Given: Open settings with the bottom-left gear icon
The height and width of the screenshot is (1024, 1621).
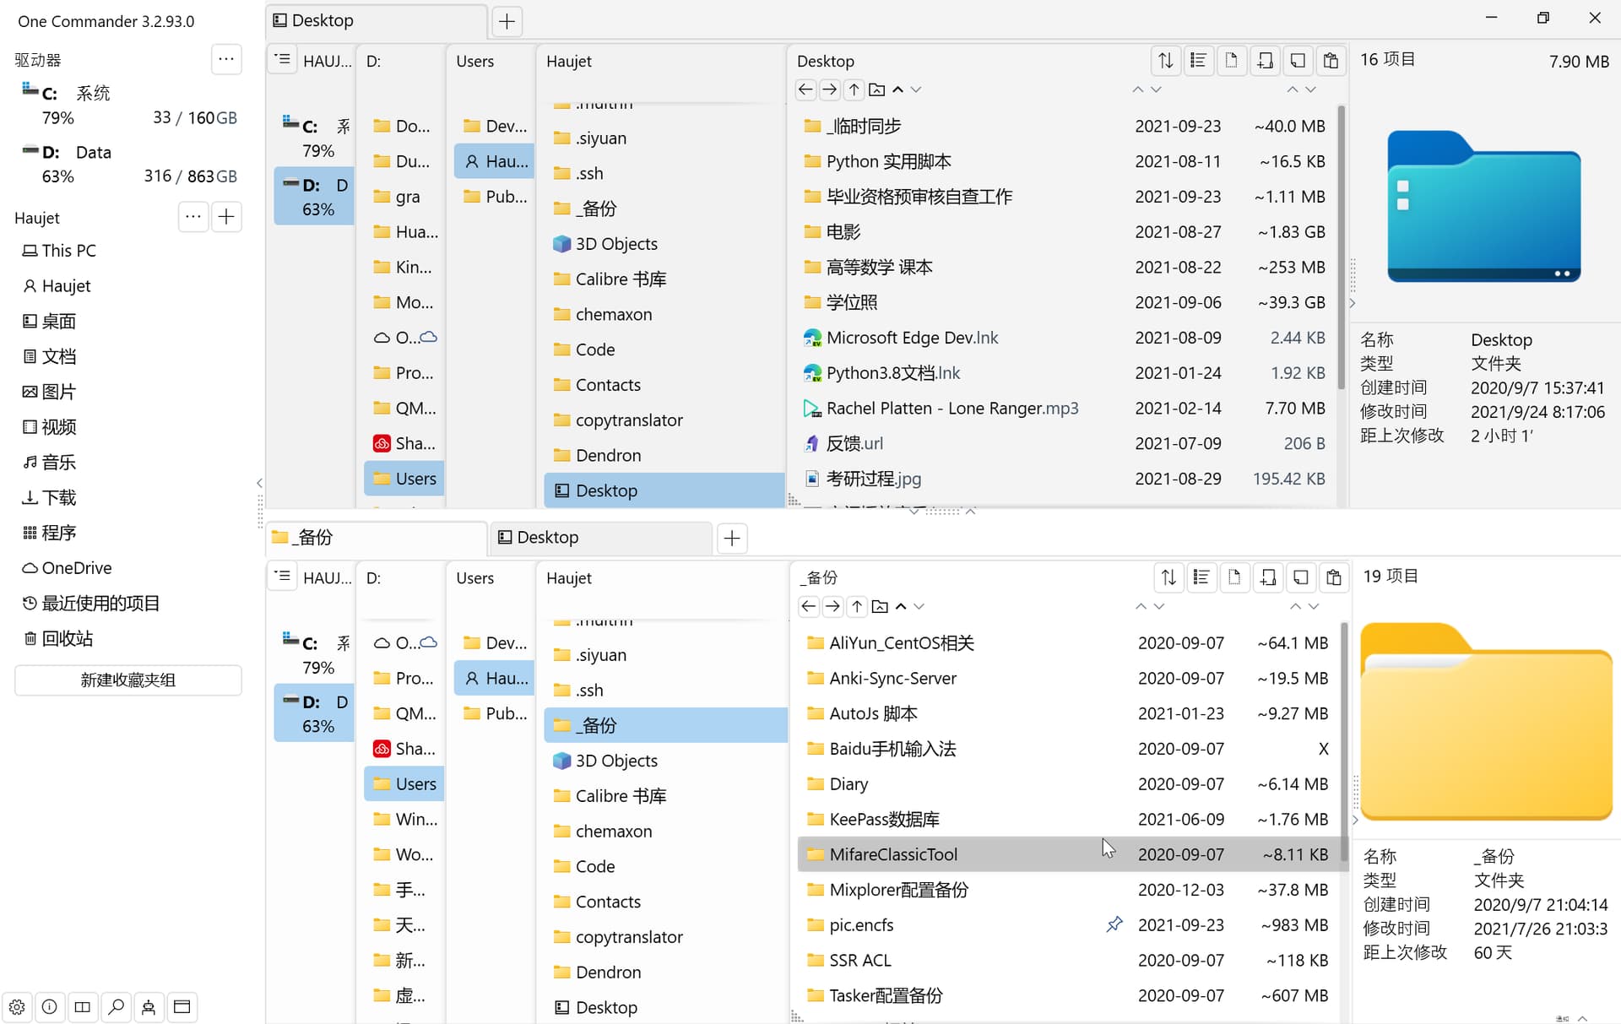Looking at the screenshot, I should pyautogui.click(x=17, y=1006).
